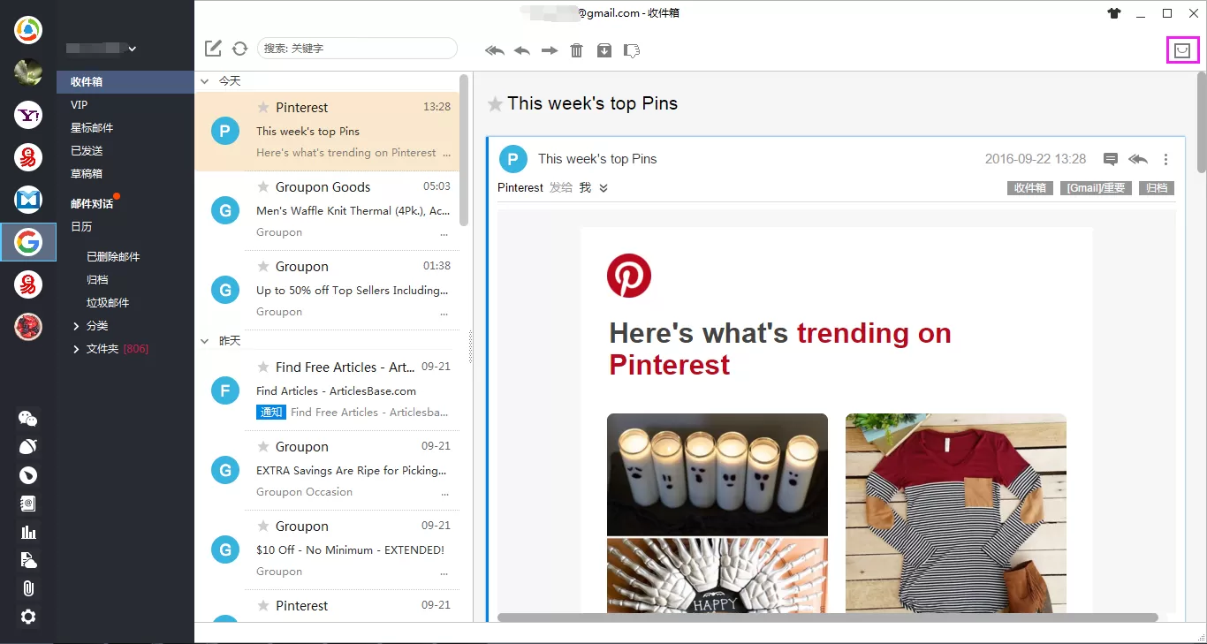The height and width of the screenshot is (644, 1207).
Task: Select the Google account icon
Action: pos(28,242)
